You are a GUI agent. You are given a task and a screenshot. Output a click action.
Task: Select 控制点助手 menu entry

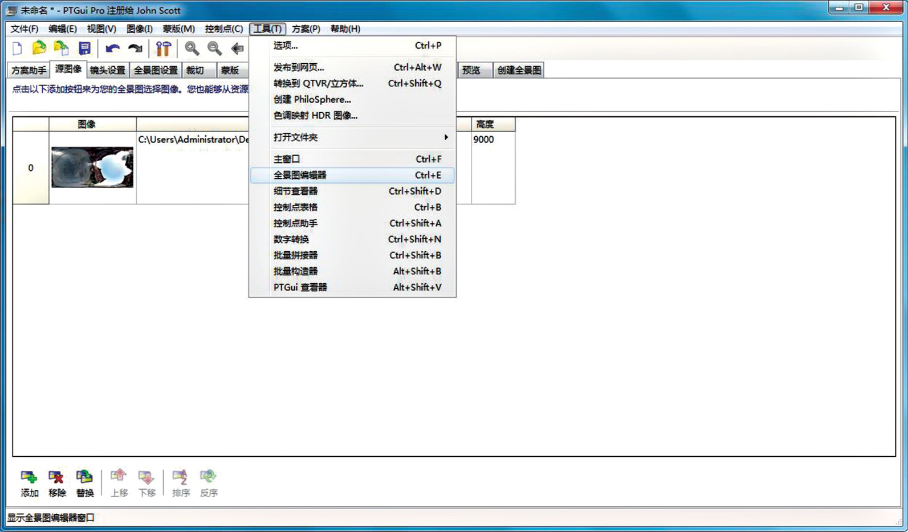tap(352, 223)
